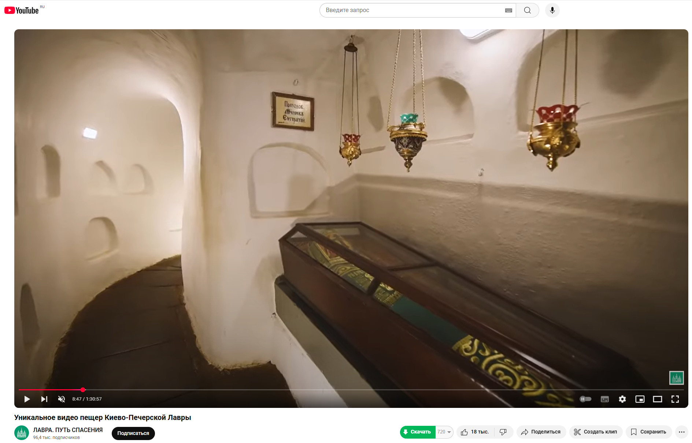This screenshot has height=443, width=692.
Task: Open the on-screen keyboard in search box
Action: point(508,10)
